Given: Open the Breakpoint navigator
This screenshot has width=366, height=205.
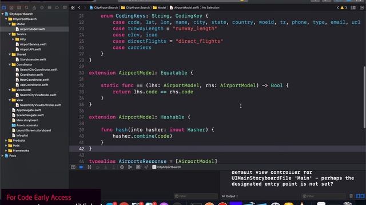Looking at the screenshot, I should [57, 7].
